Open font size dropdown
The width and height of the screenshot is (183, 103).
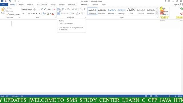pyautogui.click(x=39, y=9)
